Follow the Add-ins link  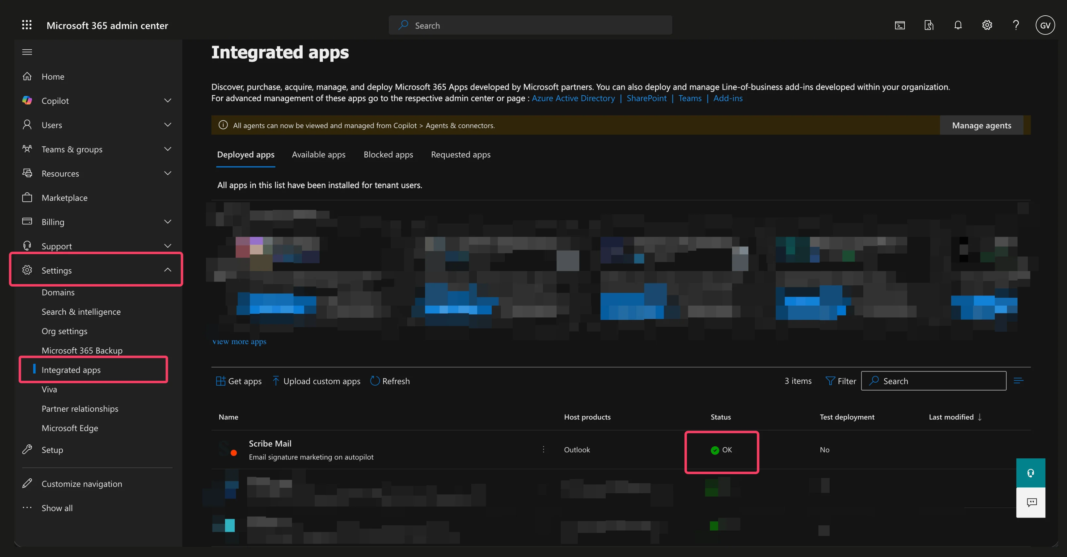click(x=728, y=98)
